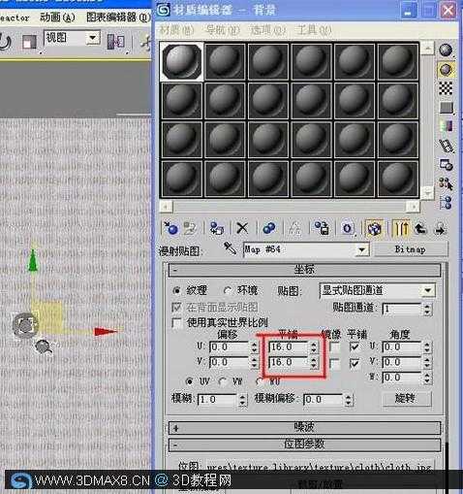Select the VW radio button
The width and height of the screenshot is (463, 494).
click(222, 381)
